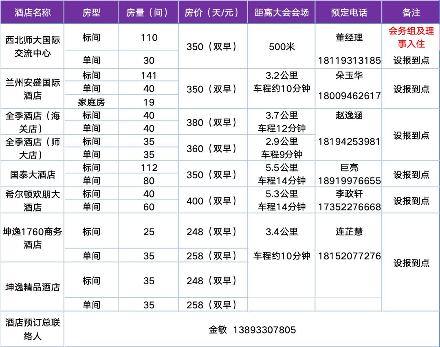
Task: Click 车程12分钟 travel time
Action: point(282,128)
